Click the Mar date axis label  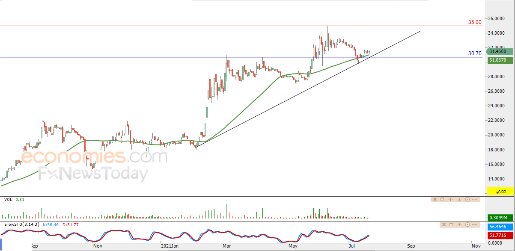pyautogui.click(x=226, y=246)
